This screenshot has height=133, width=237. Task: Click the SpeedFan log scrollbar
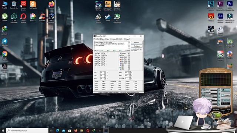click(x=129, y=45)
